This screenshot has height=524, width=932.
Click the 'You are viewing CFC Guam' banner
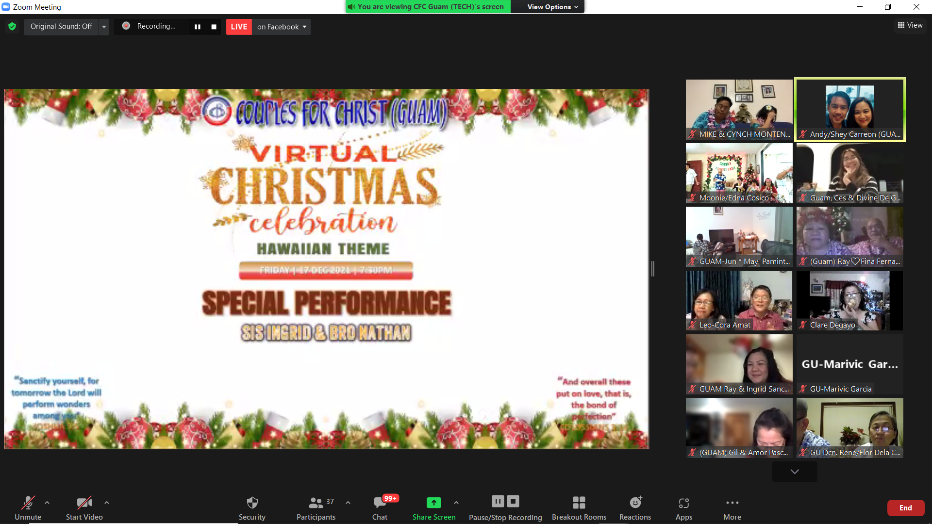click(428, 7)
